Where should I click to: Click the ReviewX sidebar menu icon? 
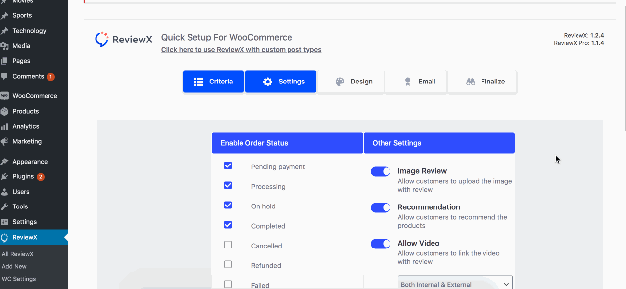(x=5, y=237)
